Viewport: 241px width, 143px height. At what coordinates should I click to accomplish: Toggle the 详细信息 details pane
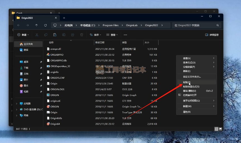click(212, 35)
